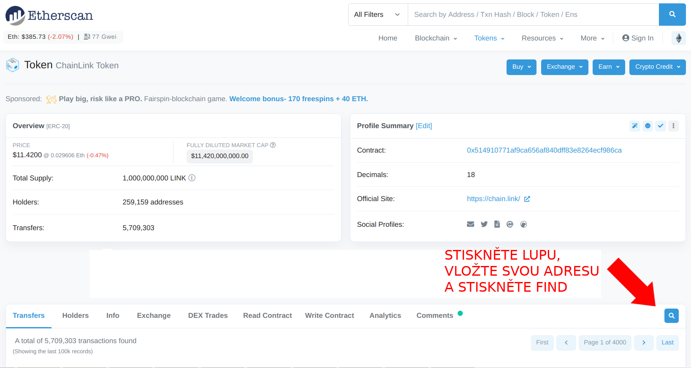This screenshot has width=691, height=368.
Task: Click the Welcome bonus sponsored link
Action: (x=298, y=99)
